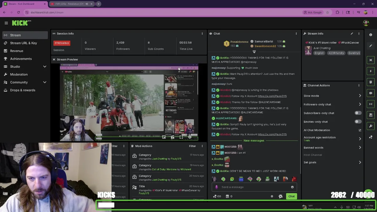Click the three-dots cluster icon in right rail
The image size is (377, 212).
[371, 137]
